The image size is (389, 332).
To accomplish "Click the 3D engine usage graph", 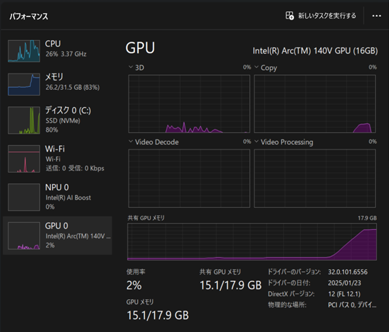I will [189, 104].
